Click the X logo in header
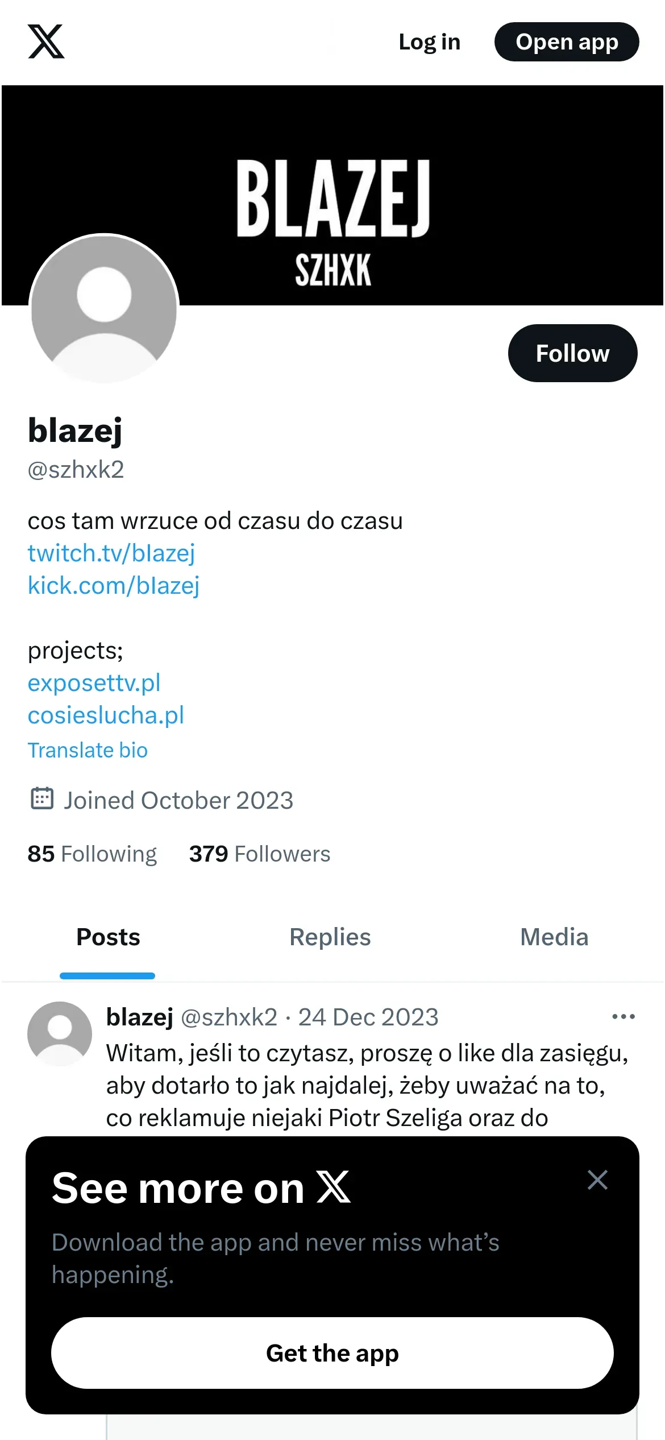This screenshot has height=1440, width=665. click(46, 42)
